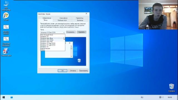Select the Сменить фон desktop shortcut

(6, 52)
